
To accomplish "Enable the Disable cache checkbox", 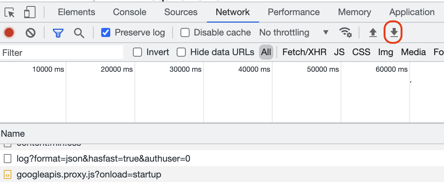I will (x=185, y=33).
